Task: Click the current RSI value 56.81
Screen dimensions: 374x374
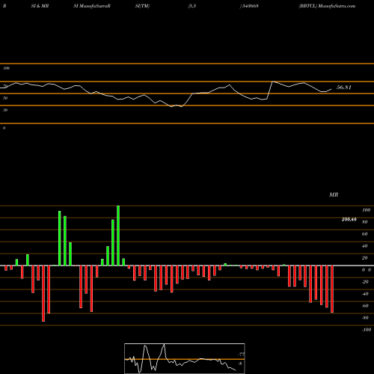Action: click(344, 88)
